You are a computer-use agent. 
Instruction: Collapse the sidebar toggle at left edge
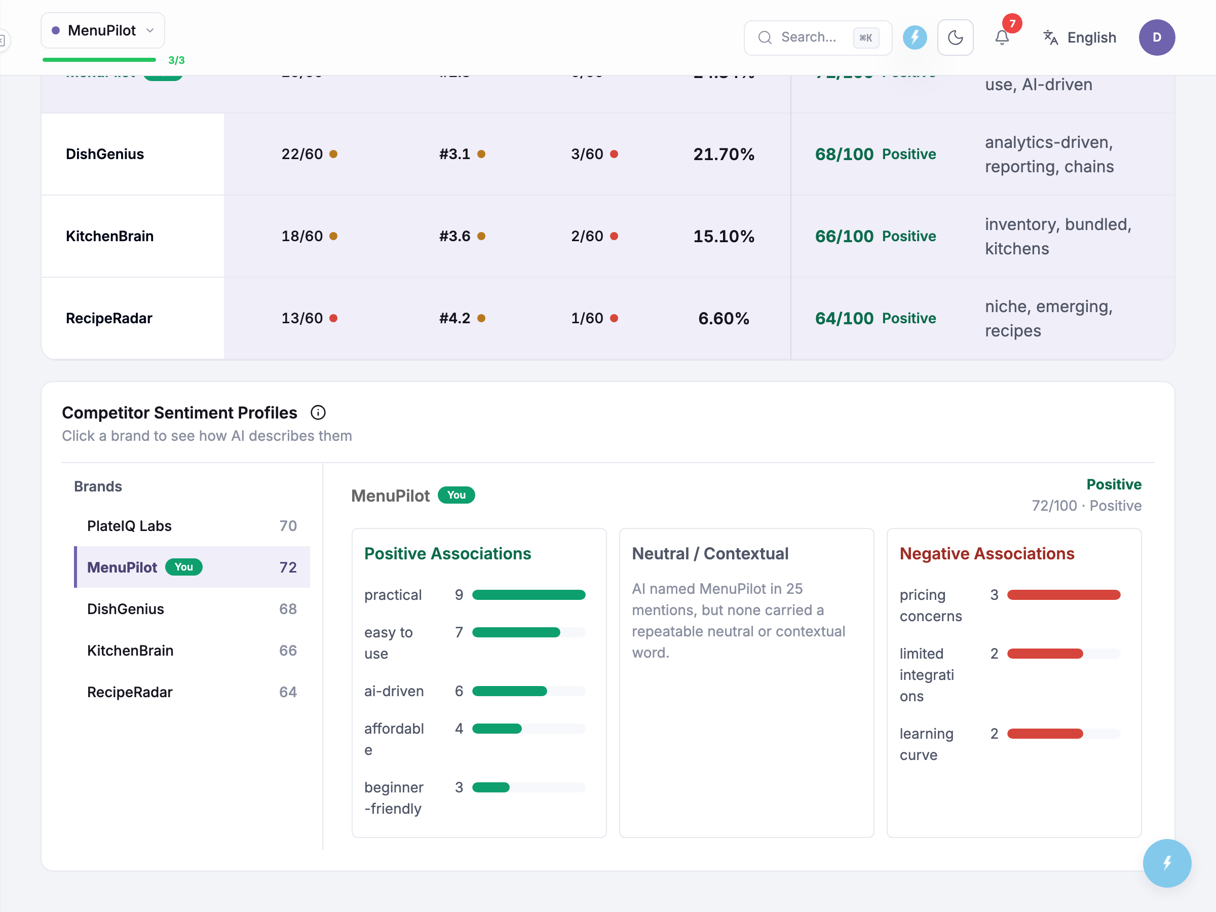pyautogui.click(x=3, y=40)
